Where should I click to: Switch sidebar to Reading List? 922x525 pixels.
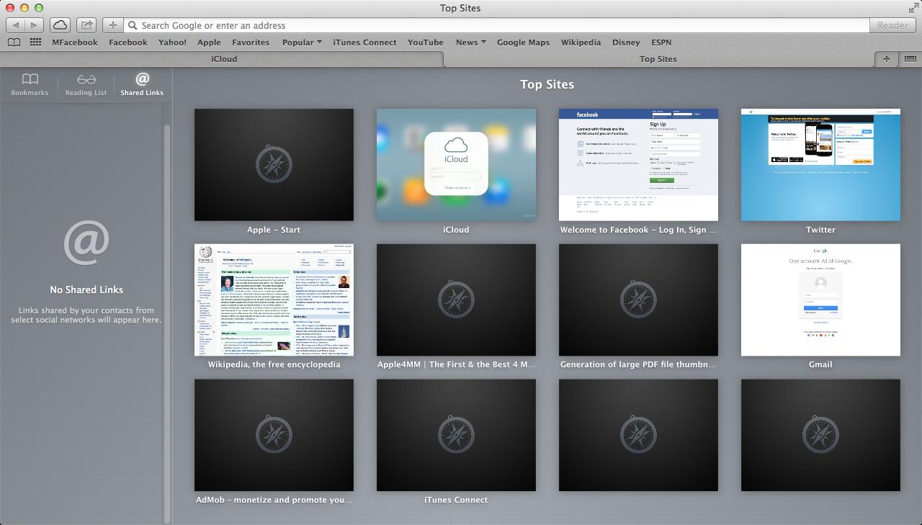(86, 84)
